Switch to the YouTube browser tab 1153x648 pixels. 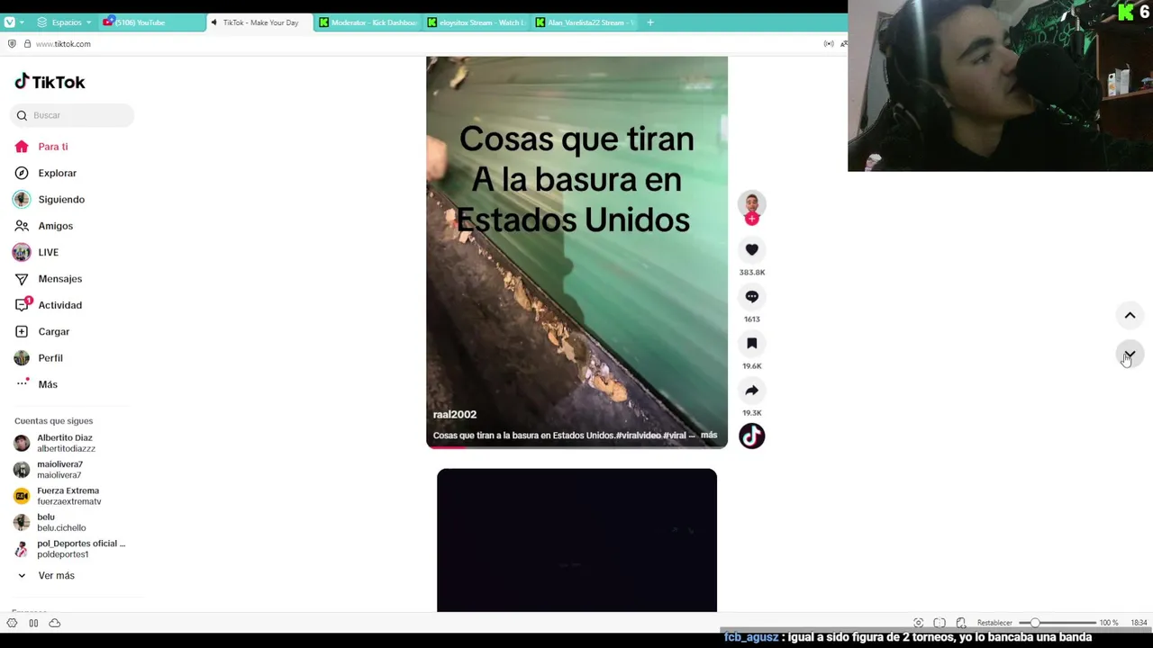pyautogui.click(x=153, y=22)
